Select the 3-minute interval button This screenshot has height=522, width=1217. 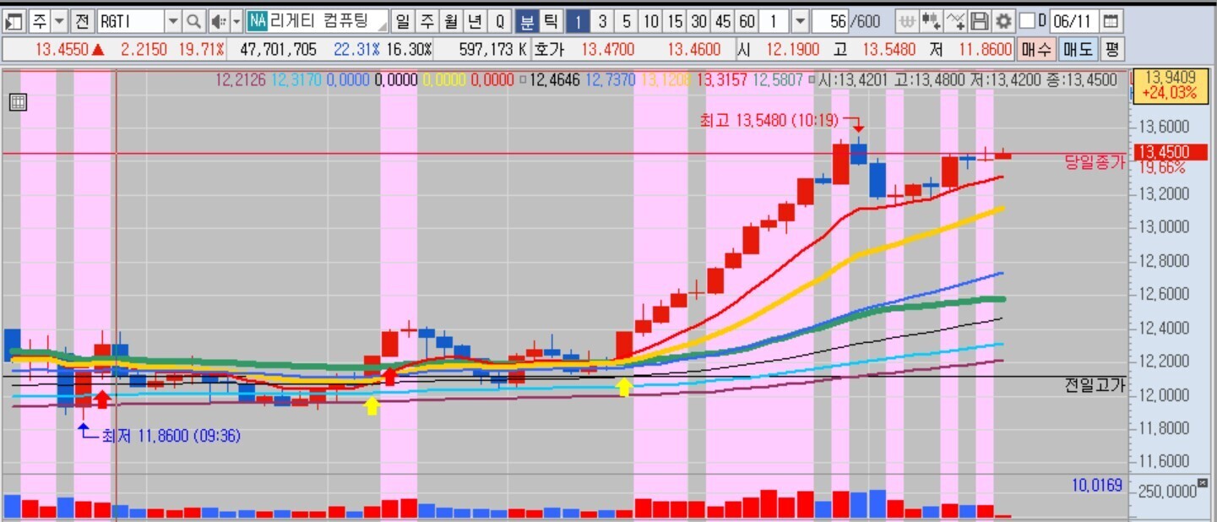[602, 20]
